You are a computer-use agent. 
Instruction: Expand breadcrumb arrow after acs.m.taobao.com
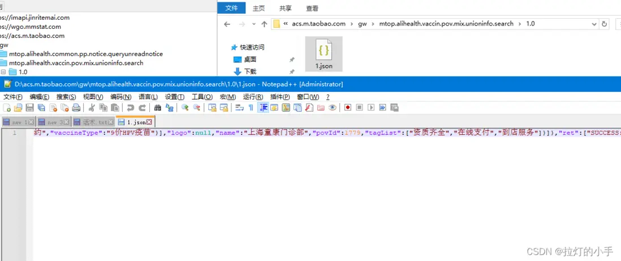pos(351,24)
